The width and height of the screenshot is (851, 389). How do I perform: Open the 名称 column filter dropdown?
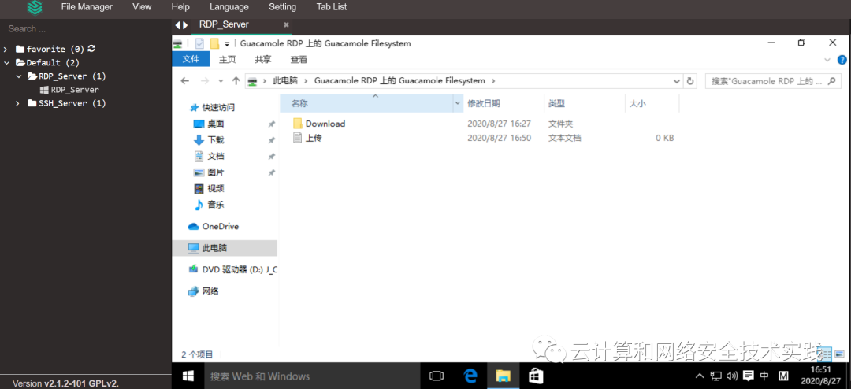[458, 103]
